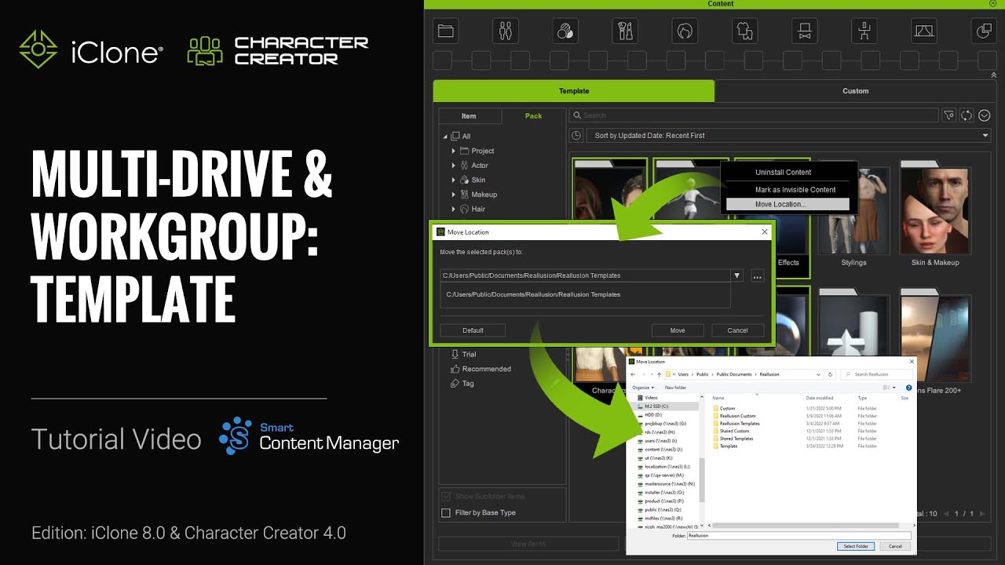Cancel the Move Location dialog
The height and width of the screenshot is (565, 1005).
[x=737, y=330]
